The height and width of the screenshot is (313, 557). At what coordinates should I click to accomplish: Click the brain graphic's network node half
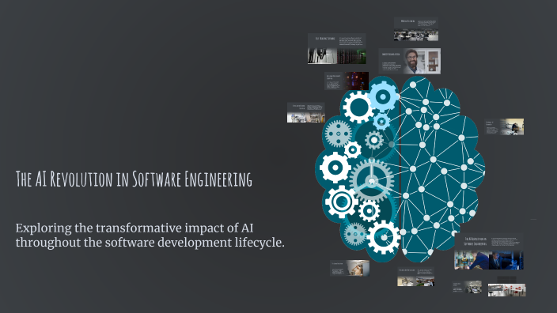pos(442,169)
